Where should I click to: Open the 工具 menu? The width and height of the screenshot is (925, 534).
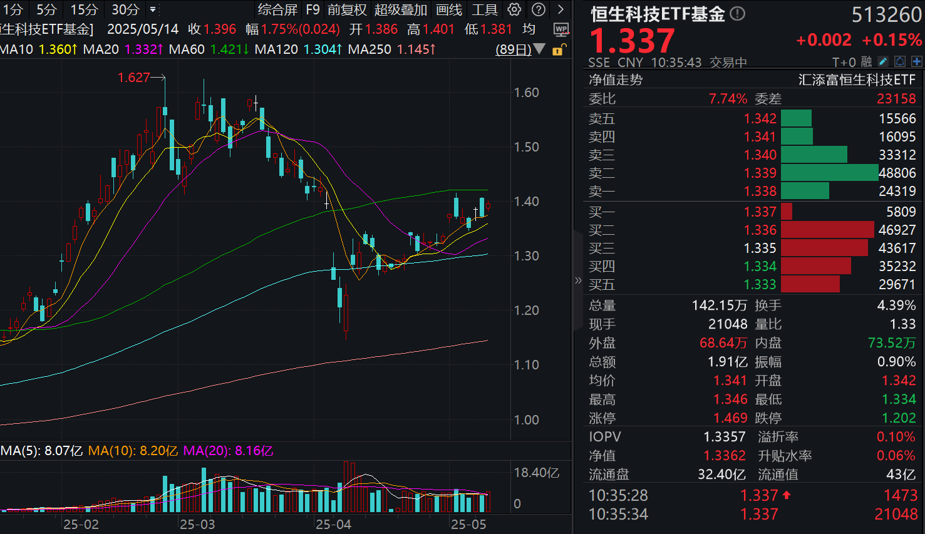(485, 9)
